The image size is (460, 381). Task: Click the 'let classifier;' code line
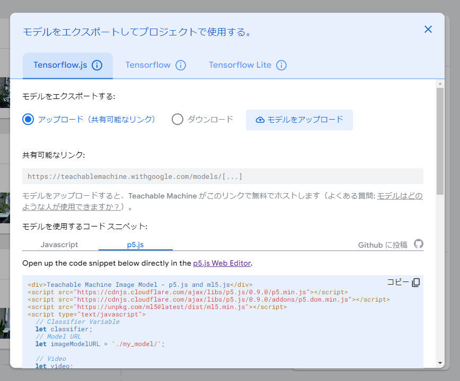point(64,329)
